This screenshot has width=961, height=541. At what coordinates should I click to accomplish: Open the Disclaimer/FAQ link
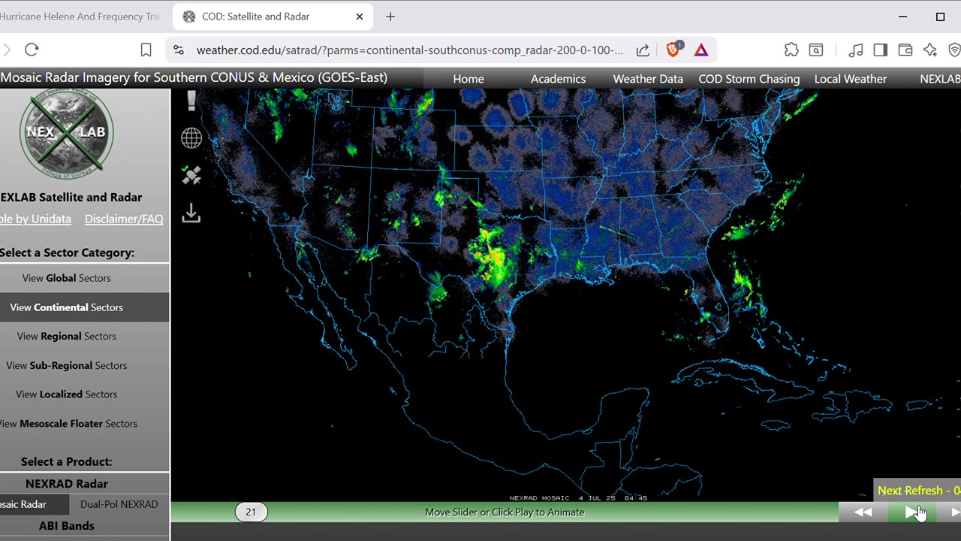124,219
